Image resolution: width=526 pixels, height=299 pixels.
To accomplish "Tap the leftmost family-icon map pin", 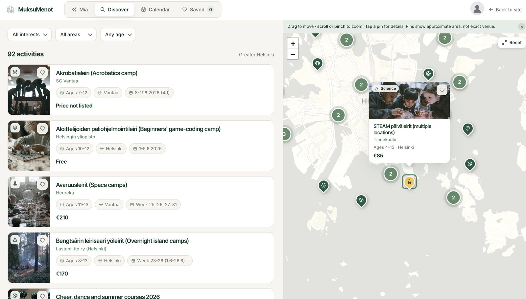I will 323,186.
